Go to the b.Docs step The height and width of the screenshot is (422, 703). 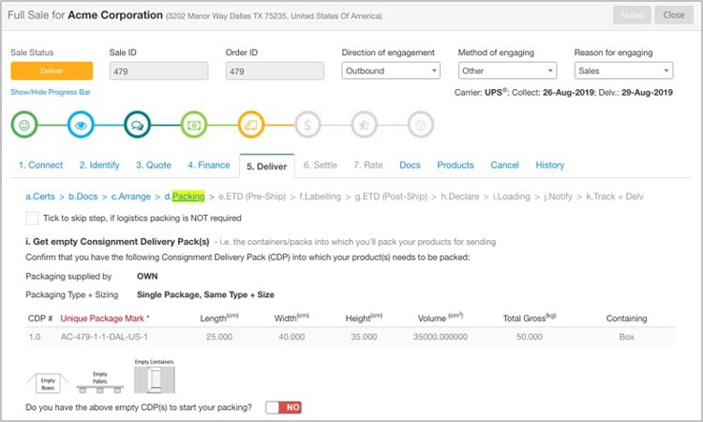(x=82, y=196)
